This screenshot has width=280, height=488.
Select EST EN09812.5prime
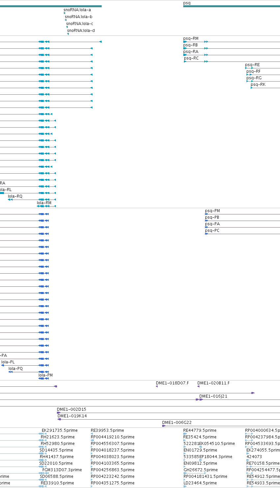(200, 463)
